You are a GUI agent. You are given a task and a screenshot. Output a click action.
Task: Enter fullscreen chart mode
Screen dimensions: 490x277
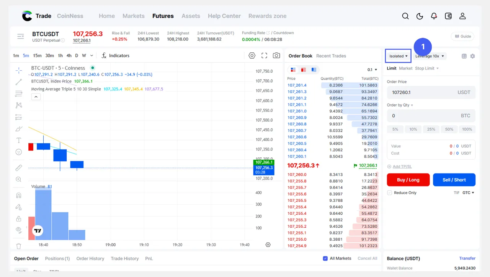point(264,55)
